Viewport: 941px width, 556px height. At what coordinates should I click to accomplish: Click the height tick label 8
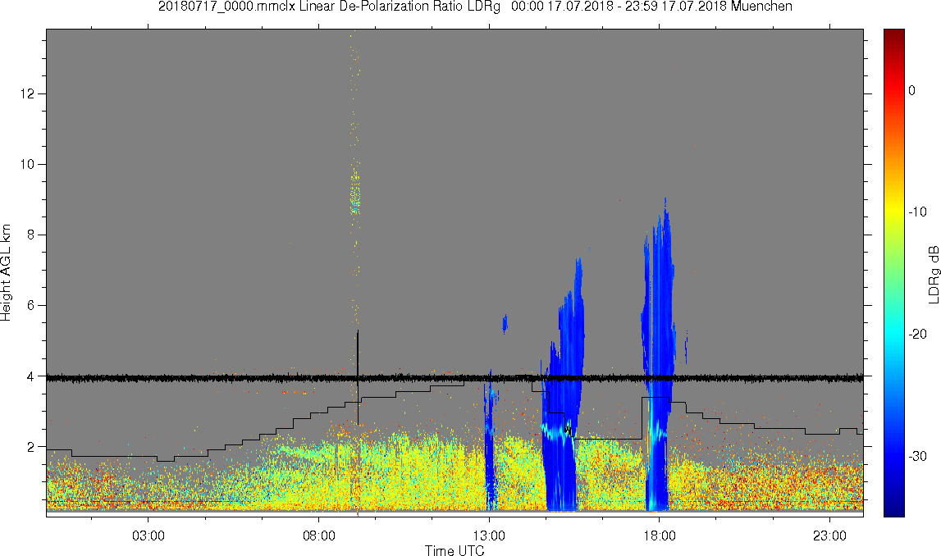tap(30, 235)
